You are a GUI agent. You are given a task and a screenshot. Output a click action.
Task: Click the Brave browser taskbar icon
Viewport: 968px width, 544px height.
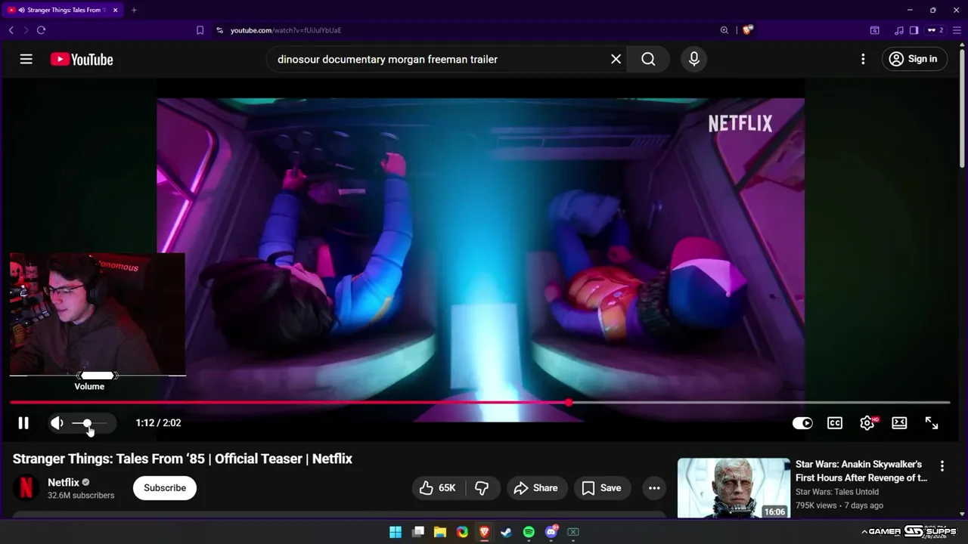(485, 532)
